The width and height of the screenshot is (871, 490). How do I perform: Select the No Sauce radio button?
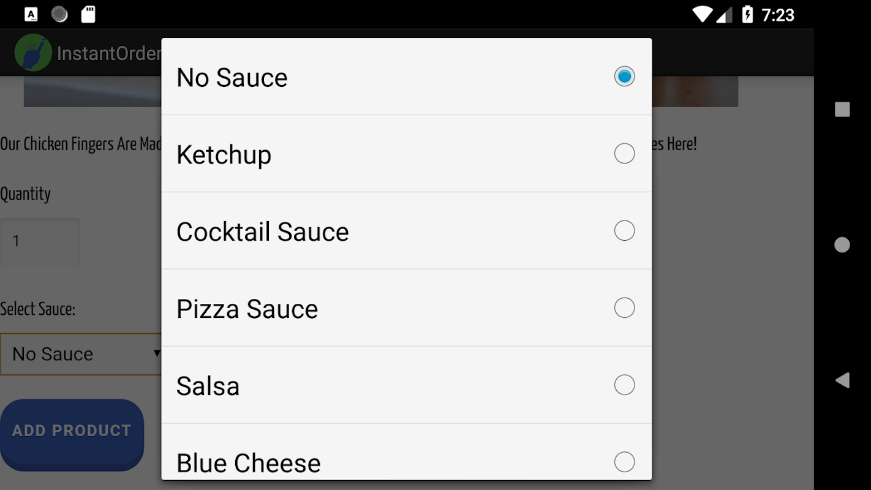coord(624,77)
